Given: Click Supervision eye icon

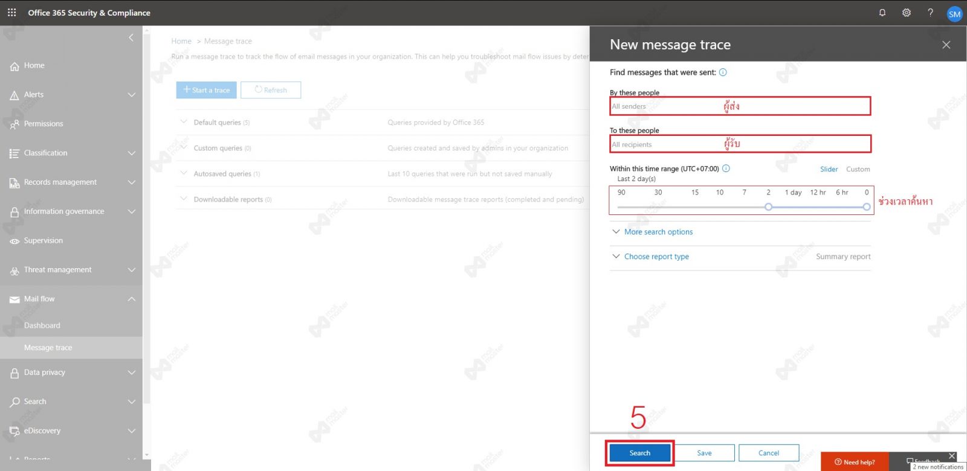Looking at the screenshot, I should click(x=15, y=241).
